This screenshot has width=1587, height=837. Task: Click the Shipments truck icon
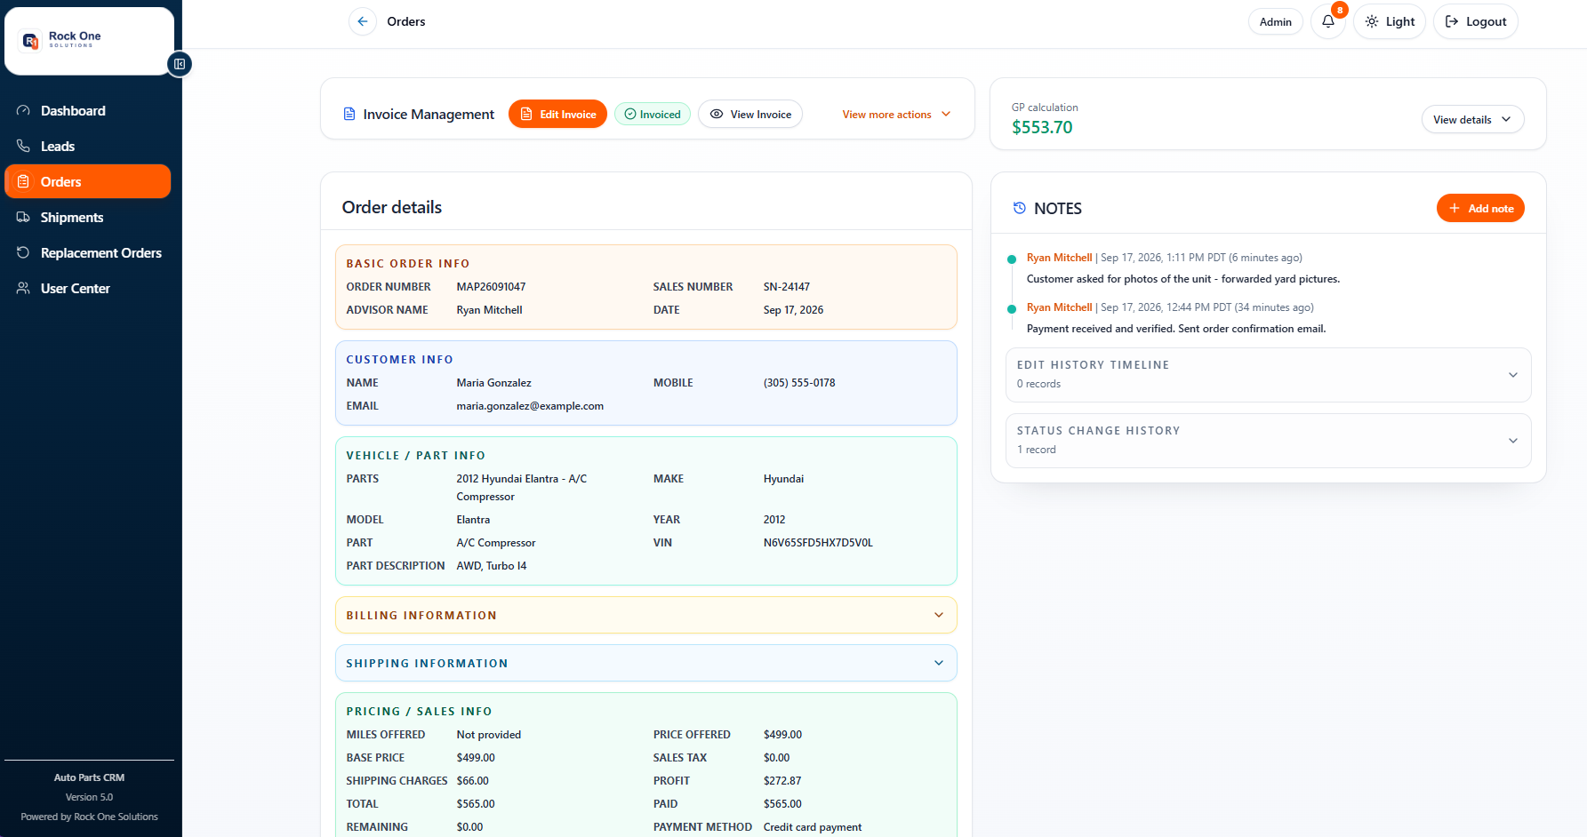[x=23, y=218]
